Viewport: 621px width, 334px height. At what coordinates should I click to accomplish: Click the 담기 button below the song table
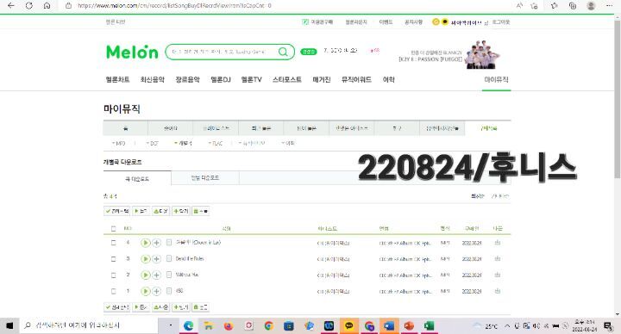[181, 307]
